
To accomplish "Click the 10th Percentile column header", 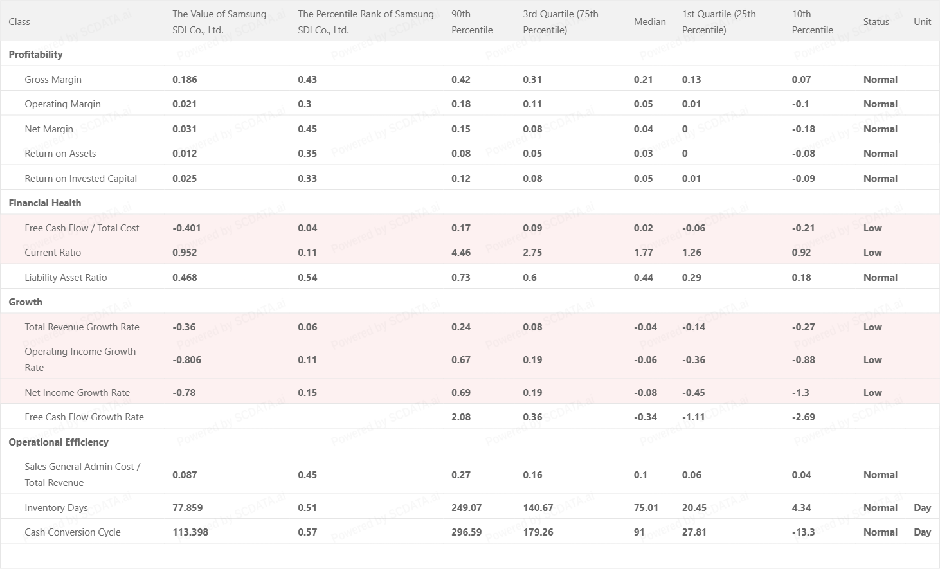I will [x=812, y=22].
